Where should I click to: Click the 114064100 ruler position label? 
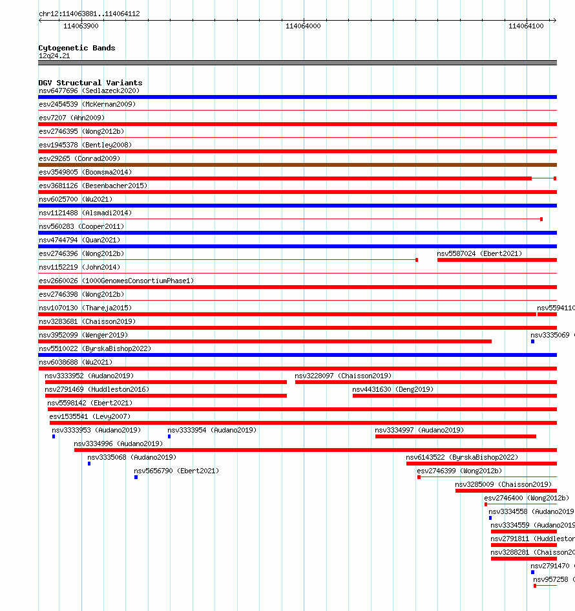tap(526, 26)
